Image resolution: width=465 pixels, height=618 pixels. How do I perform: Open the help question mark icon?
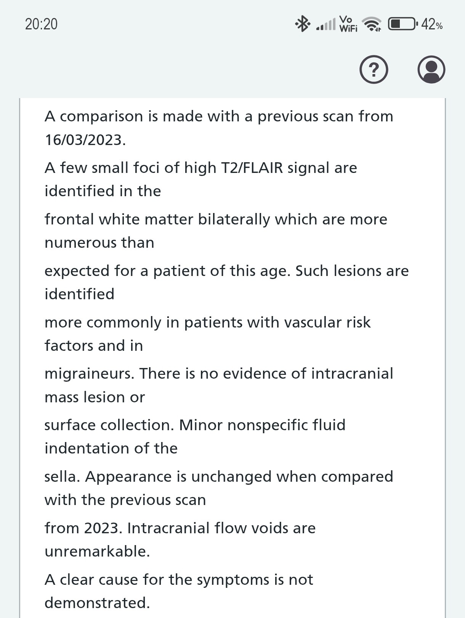[374, 70]
